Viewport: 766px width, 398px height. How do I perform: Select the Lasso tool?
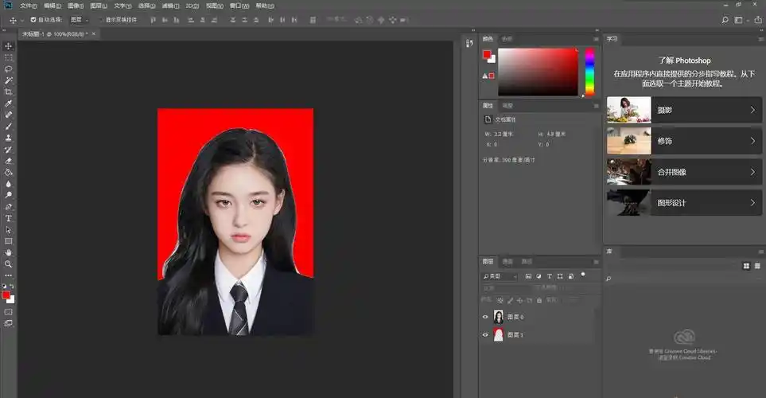point(8,69)
